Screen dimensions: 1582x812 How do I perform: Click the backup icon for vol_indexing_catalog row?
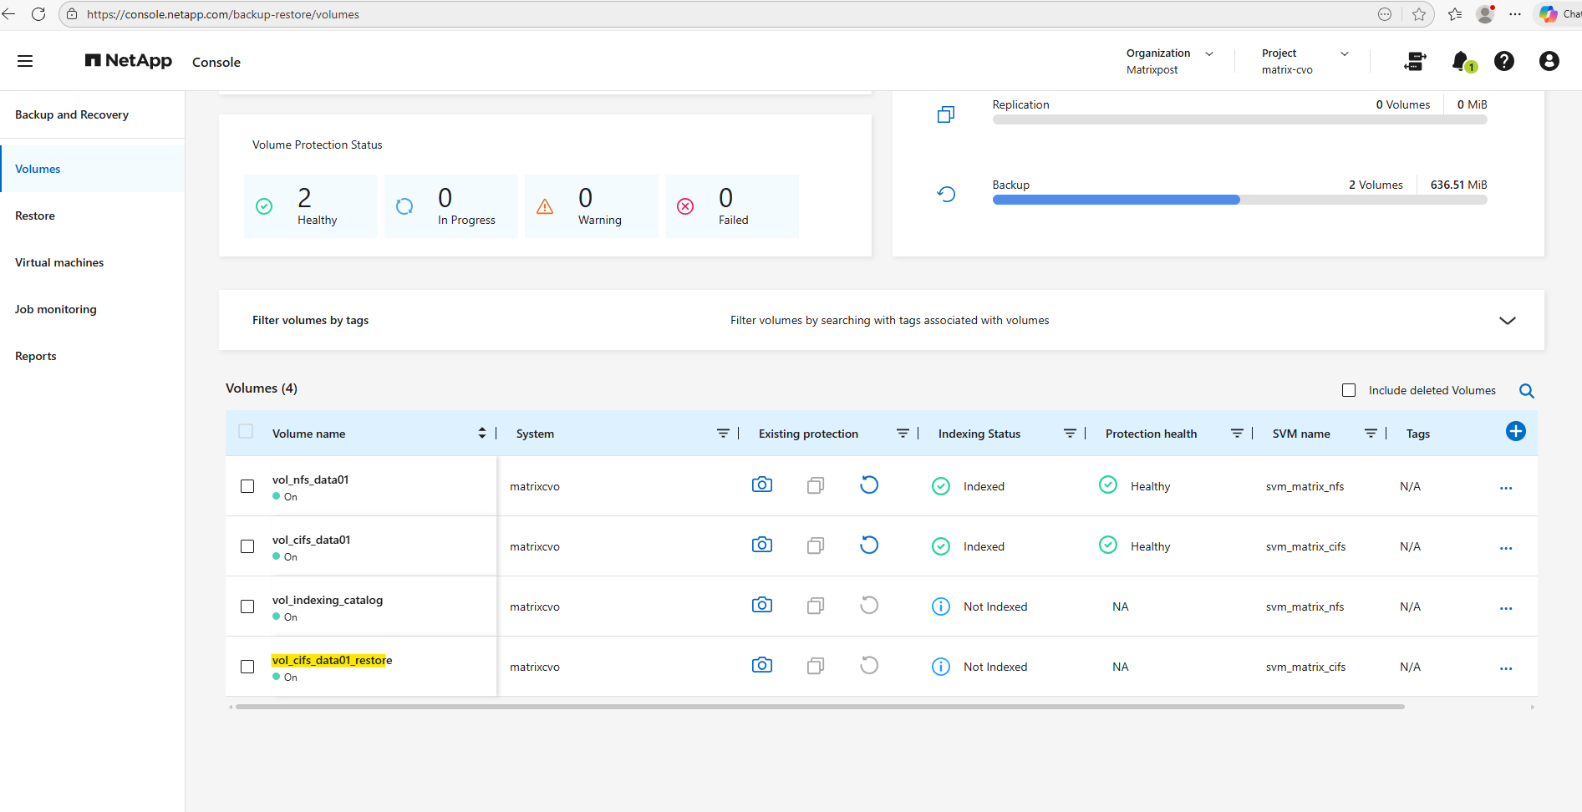coord(869,606)
